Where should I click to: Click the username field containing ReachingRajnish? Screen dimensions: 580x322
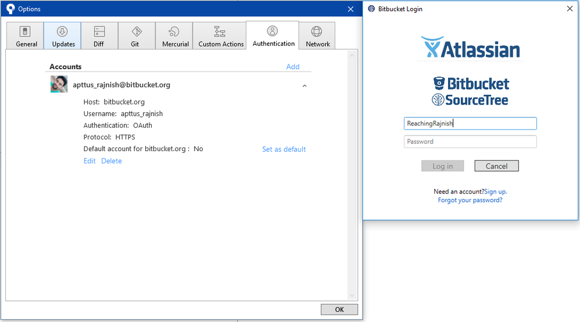(470, 124)
